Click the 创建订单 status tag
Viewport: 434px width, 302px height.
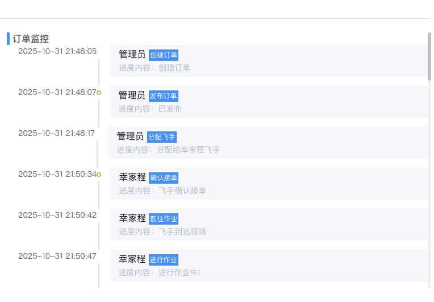point(164,55)
